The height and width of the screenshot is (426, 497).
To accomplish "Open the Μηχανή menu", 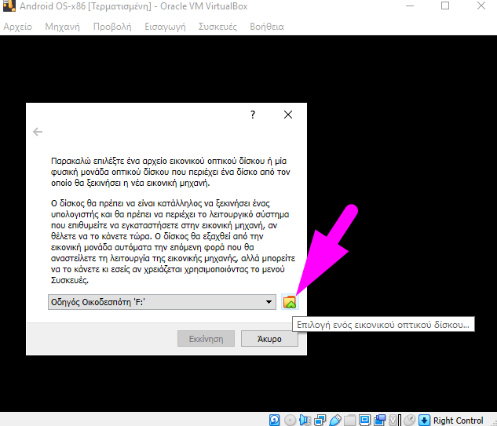I will [63, 27].
